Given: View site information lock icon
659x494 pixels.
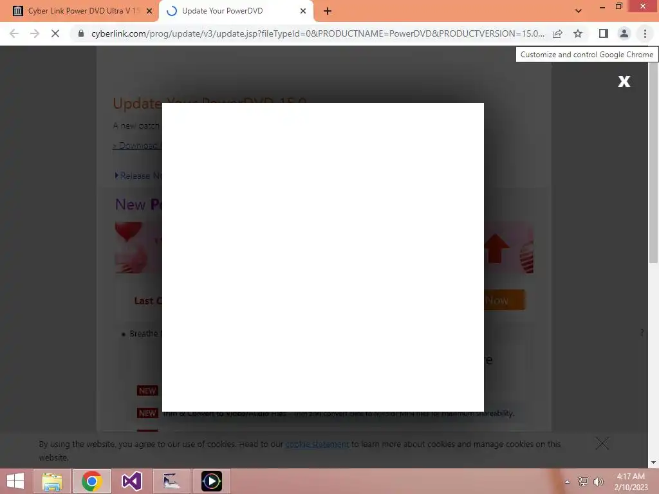Looking at the screenshot, I should (x=81, y=33).
